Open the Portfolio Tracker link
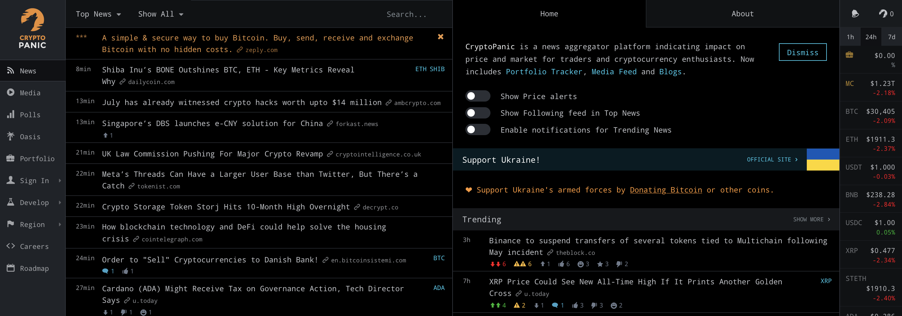This screenshot has height=316, width=902. (544, 72)
